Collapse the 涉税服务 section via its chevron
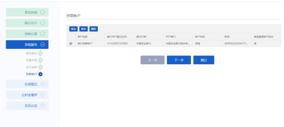This screenshot has width=284, height=127. pyautogui.click(x=42, y=45)
